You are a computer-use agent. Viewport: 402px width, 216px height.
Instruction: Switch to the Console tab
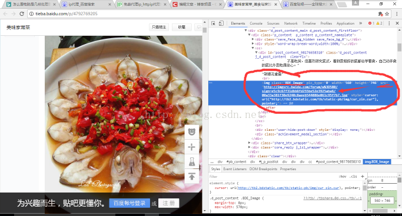(x=256, y=23)
